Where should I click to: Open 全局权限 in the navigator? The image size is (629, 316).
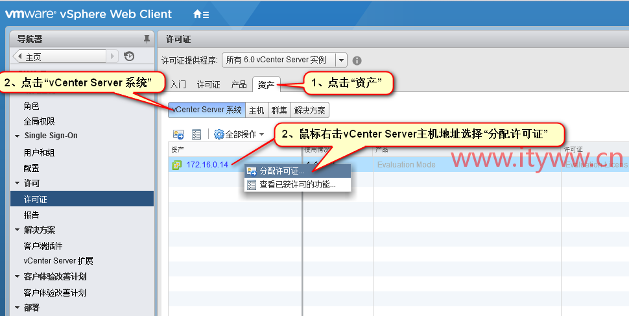[40, 121]
